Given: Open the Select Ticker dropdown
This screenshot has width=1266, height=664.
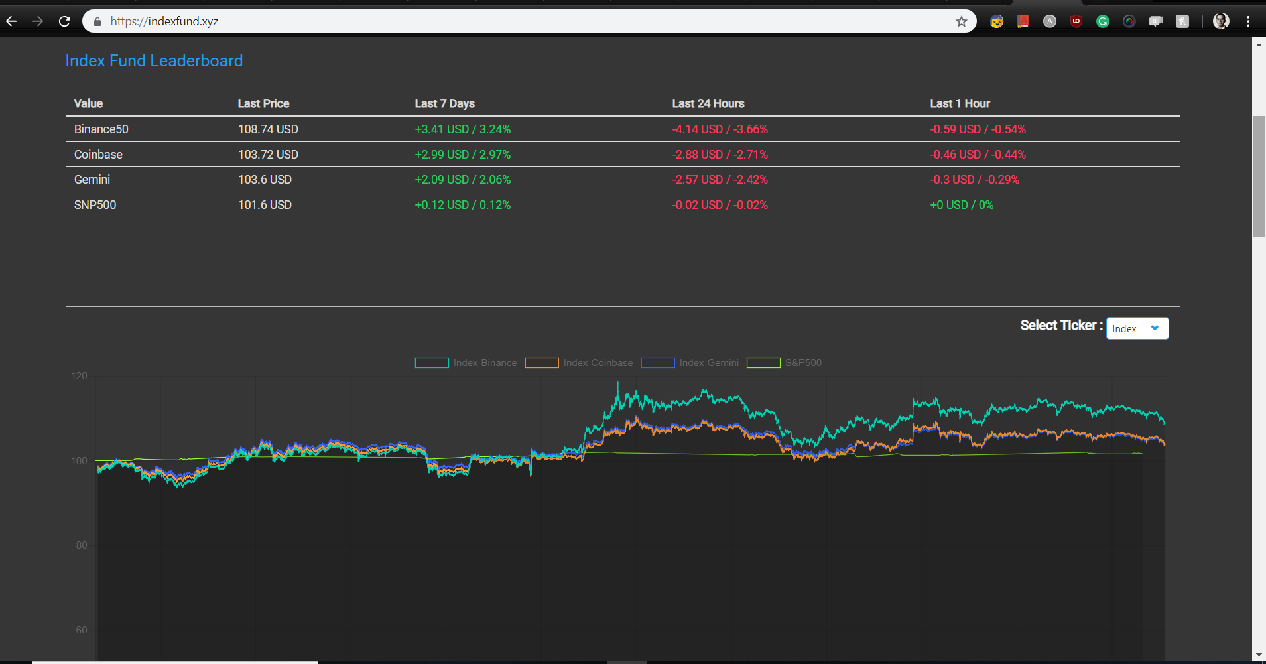Looking at the screenshot, I should 1137,328.
